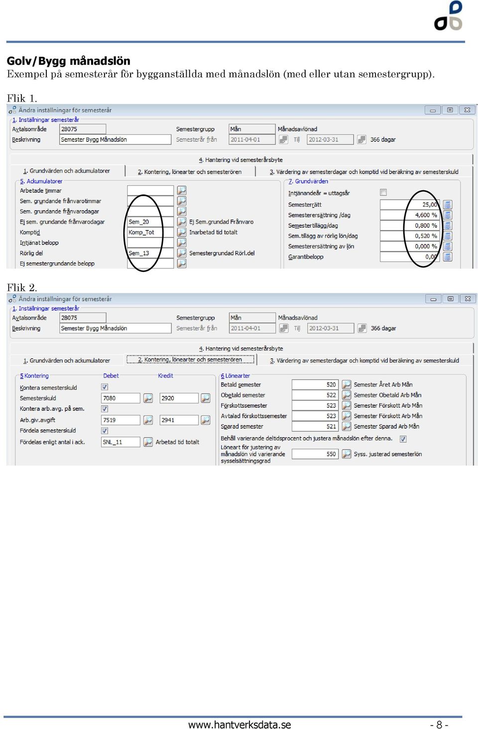
Task: Open lookup for Semesterskuld kredit account 2920
Action: tap(205, 398)
